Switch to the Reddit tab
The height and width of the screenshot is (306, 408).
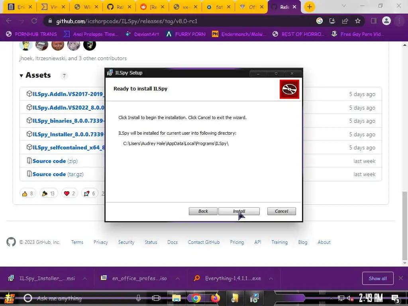click(153, 7)
